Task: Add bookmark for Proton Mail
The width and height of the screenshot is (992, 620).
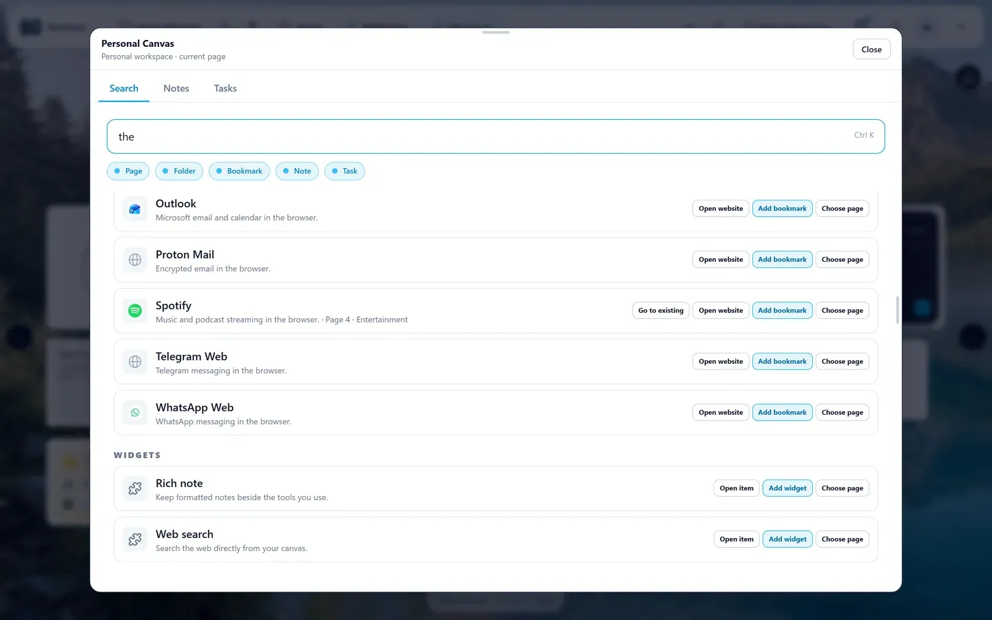Action: pos(782,260)
